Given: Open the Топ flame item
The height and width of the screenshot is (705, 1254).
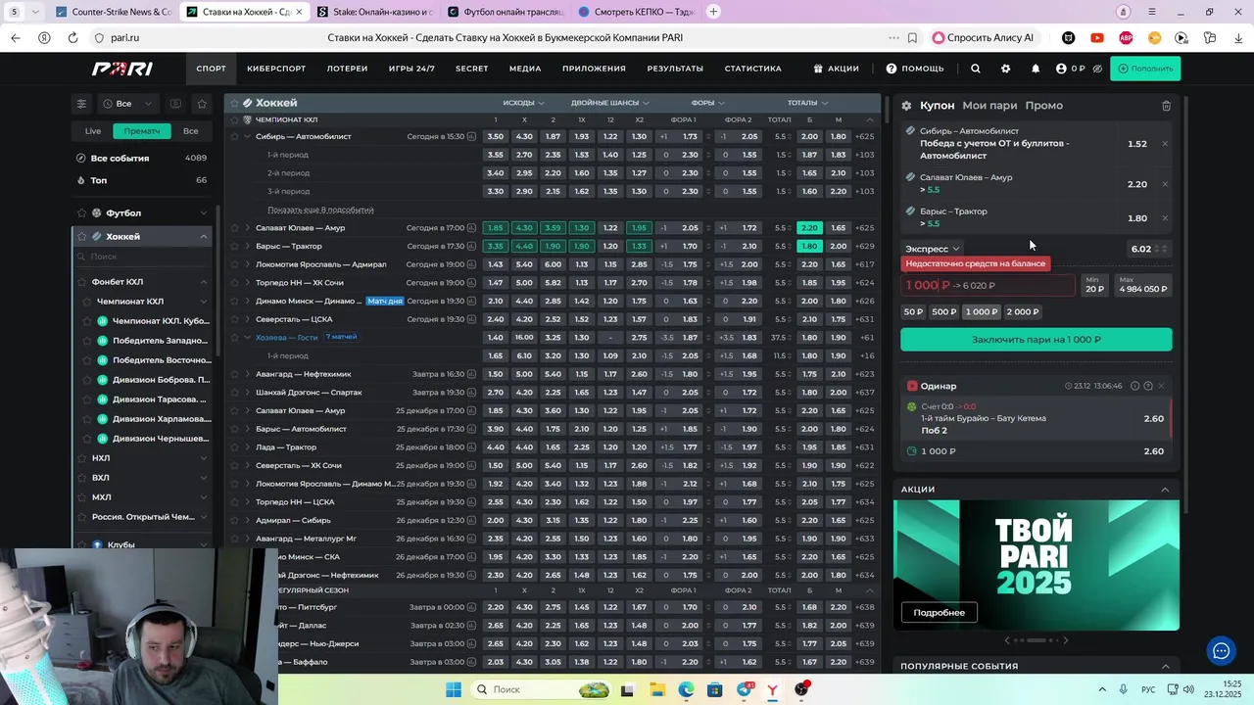Looking at the screenshot, I should 81,181.
